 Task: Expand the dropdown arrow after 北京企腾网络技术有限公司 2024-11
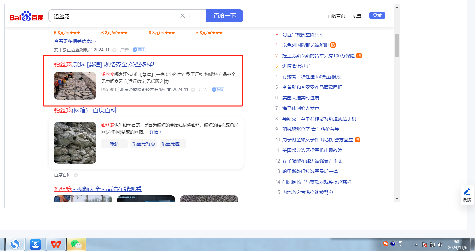193,89
